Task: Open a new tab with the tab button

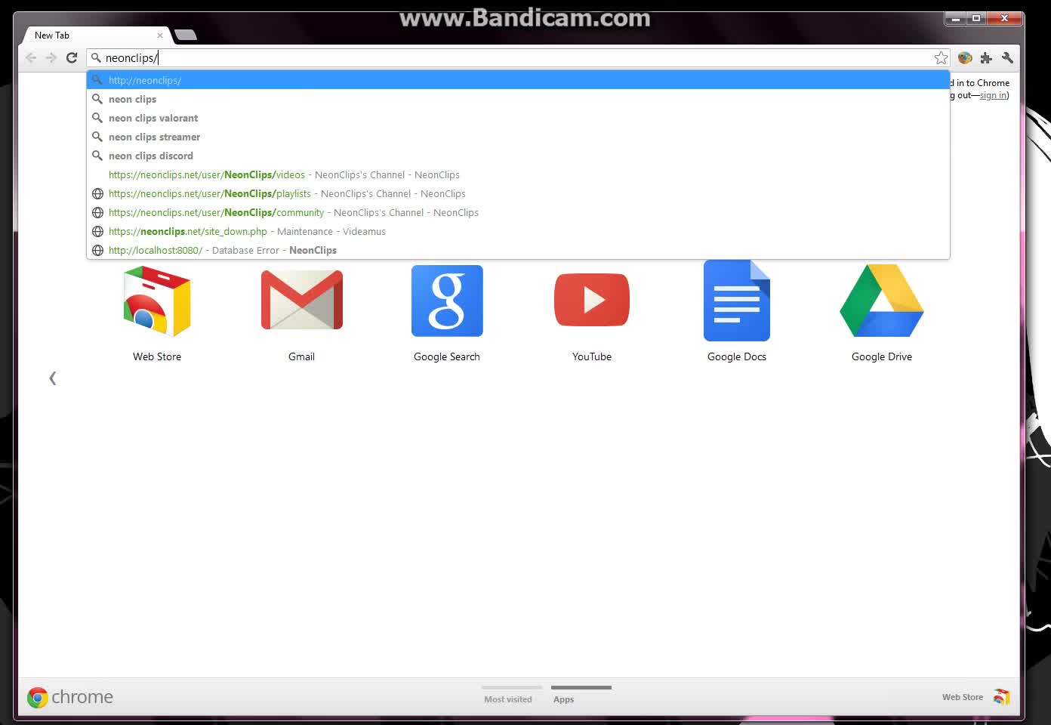Action: click(185, 35)
